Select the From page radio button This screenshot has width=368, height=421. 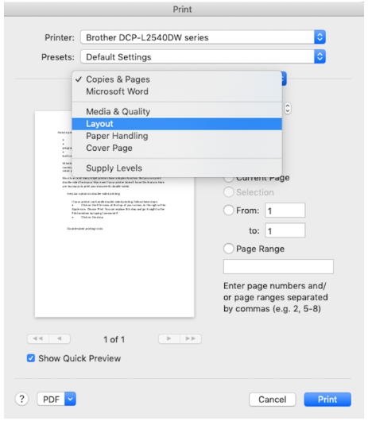229,210
